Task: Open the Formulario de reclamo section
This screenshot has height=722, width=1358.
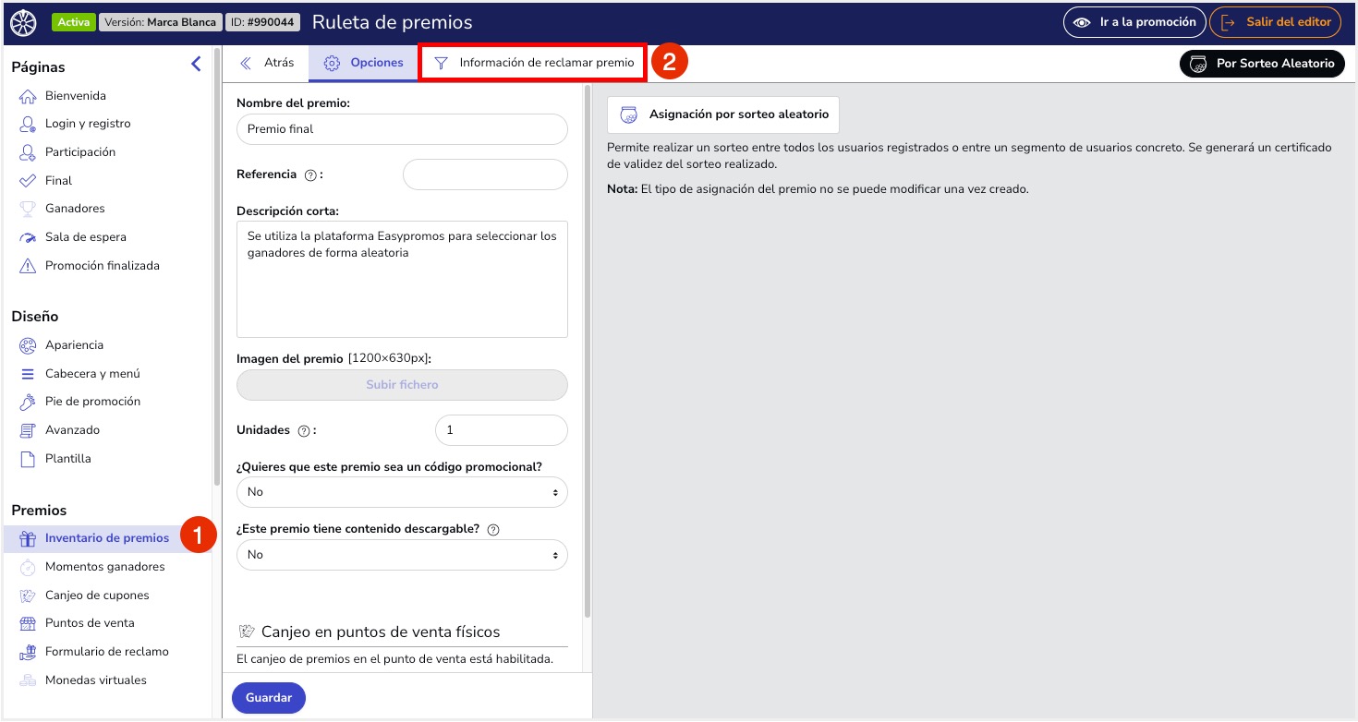Action: (x=108, y=652)
